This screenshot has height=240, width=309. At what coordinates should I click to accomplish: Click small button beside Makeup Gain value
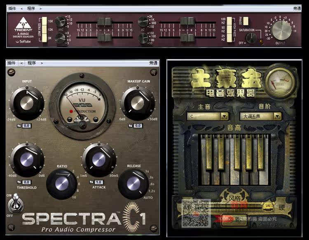click(x=130, y=126)
